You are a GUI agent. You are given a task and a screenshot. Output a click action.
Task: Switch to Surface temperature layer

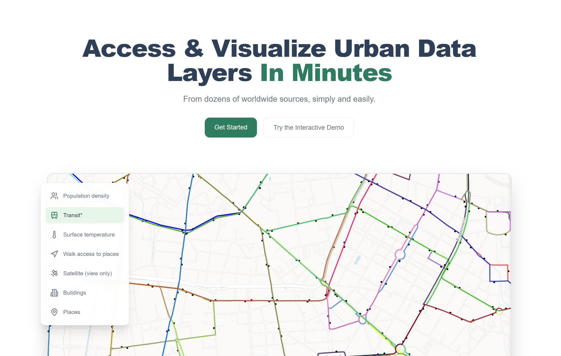pos(89,235)
